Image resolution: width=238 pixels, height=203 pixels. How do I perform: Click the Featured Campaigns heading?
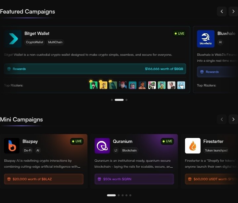pyautogui.click(x=27, y=12)
